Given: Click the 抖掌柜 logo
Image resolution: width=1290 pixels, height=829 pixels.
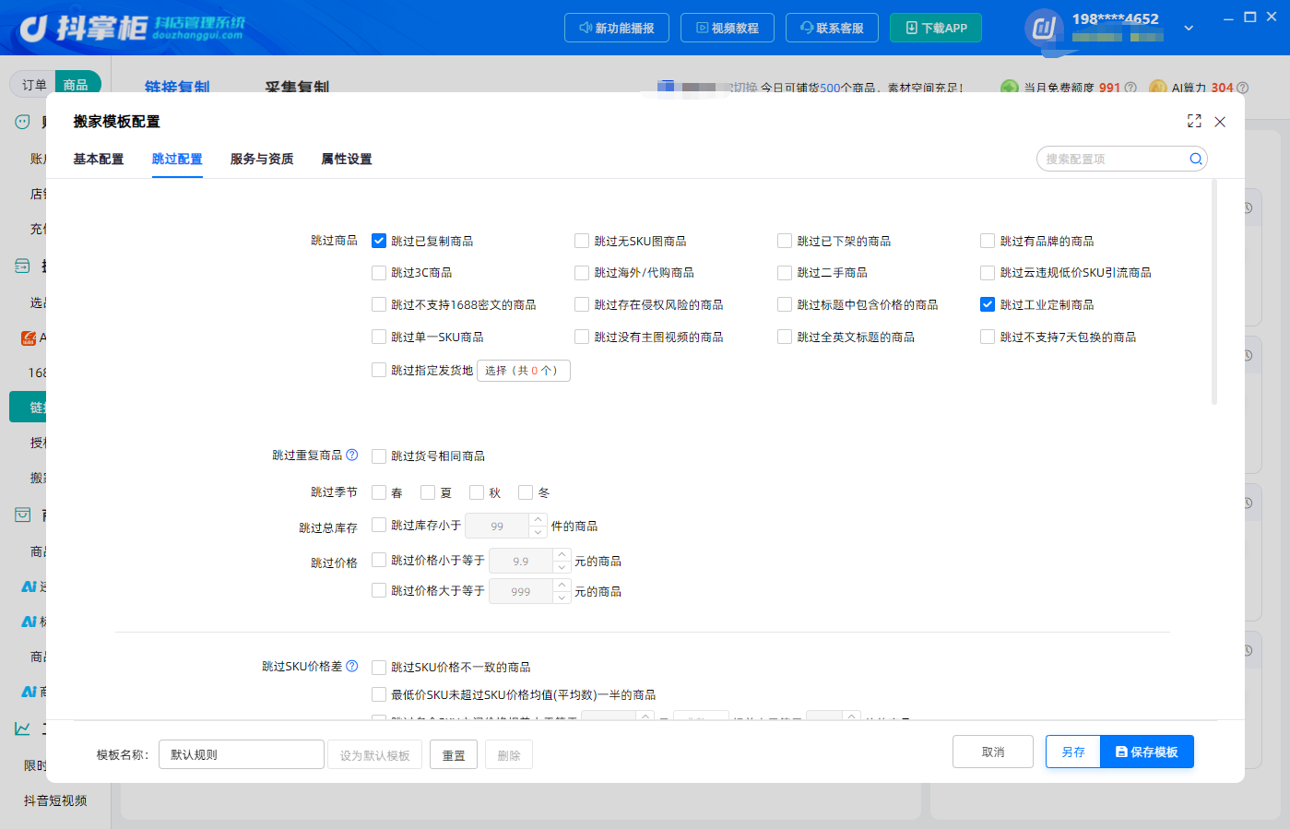Looking at the screenshot, I should point(131,28).
